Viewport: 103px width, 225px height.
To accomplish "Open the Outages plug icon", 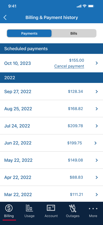I will pyautogui.click(x=73, y=208).
